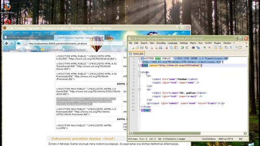Click the Close All icon in Notepad++ toolbar

pos(156,48)
